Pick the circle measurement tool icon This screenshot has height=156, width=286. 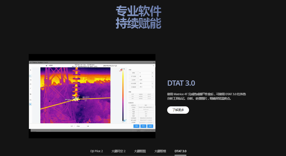(x=31, y=84)
